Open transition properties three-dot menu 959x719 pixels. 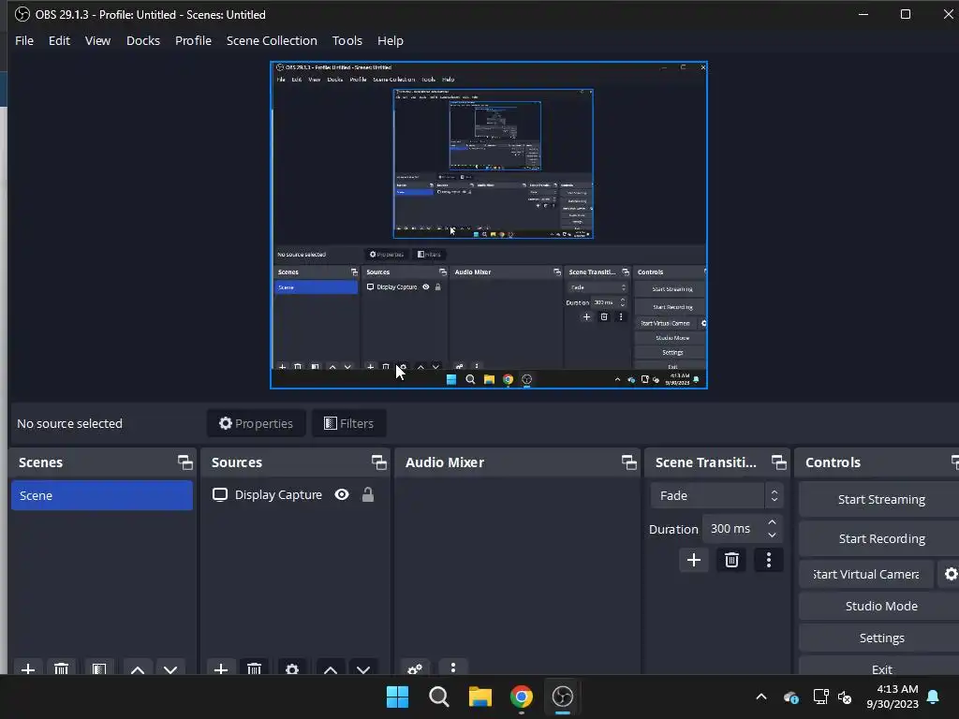coord(769,560)
